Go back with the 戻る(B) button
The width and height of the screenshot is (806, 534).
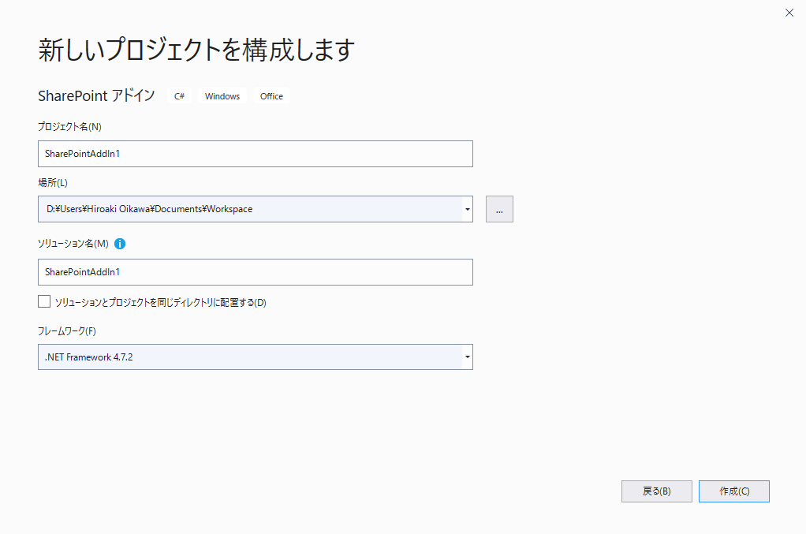tap(656, 491)
